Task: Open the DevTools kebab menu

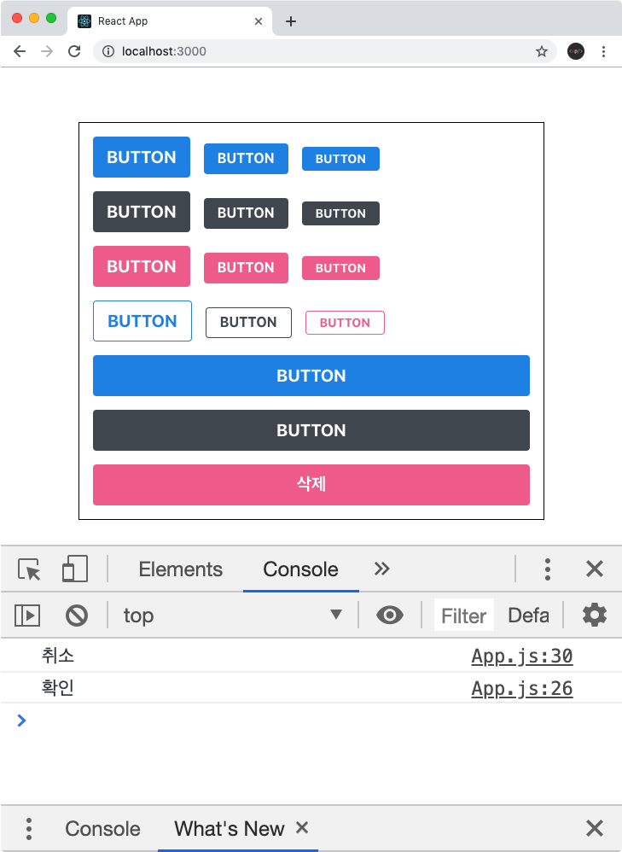Action: tap(548, 569)
